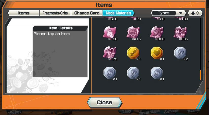Image resolution: width=209 pixels, height=115 pixels.
Task: Select the gold sword medal
Action: point(133,53)
